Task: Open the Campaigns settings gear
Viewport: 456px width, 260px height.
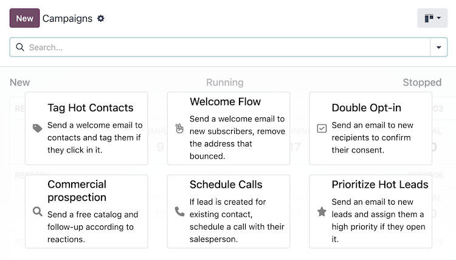Action: click(x=101, y=18)
